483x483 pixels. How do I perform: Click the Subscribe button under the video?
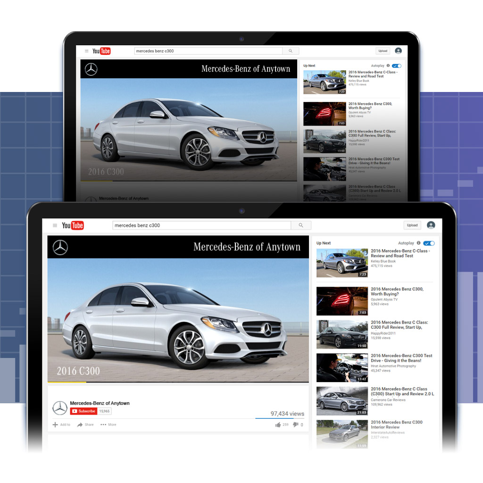click(x=84, y=411)
